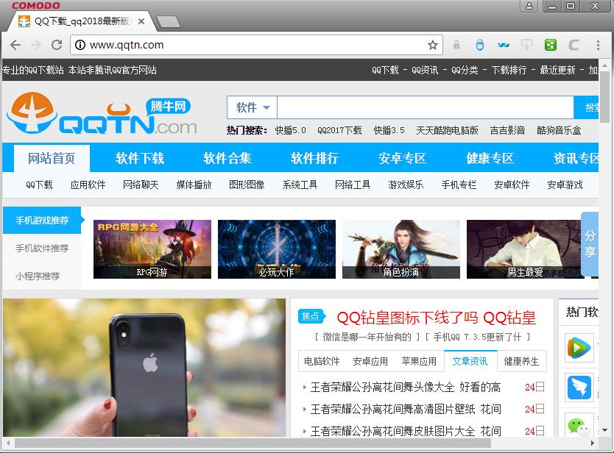Click the QQTN.com site logo
The image size is (614, 453).
point(102,114)
